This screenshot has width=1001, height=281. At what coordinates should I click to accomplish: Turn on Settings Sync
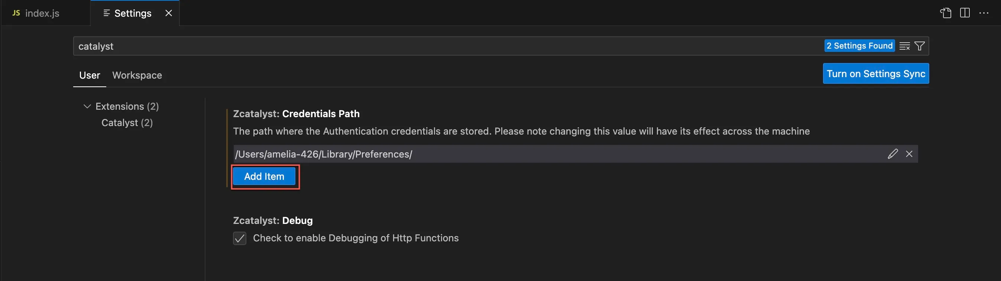[x=875, y=74]
